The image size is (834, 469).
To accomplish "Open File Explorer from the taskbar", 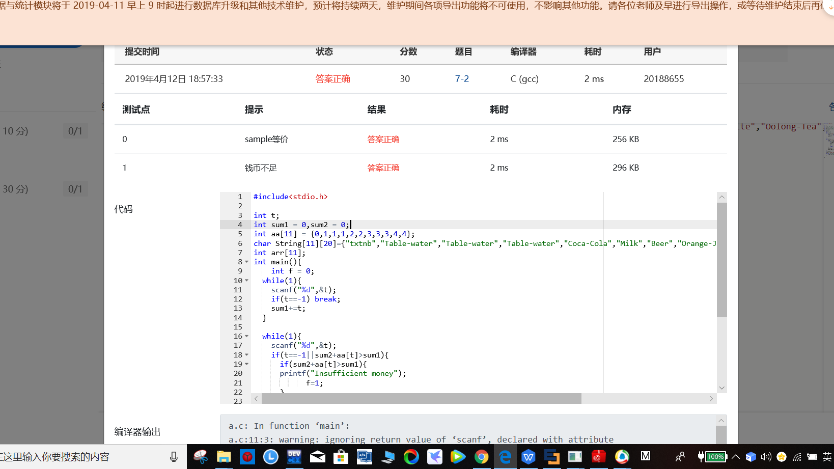I will tap(224, 457).
